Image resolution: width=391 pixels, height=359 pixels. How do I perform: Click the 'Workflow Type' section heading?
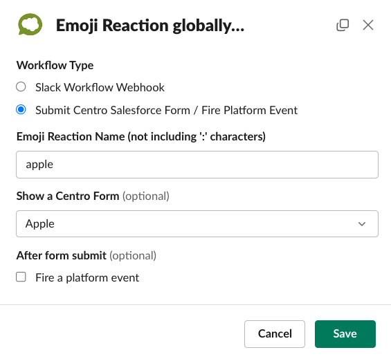[55, 66]
